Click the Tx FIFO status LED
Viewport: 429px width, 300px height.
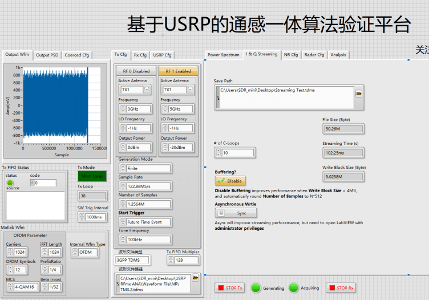pos(10,183)
